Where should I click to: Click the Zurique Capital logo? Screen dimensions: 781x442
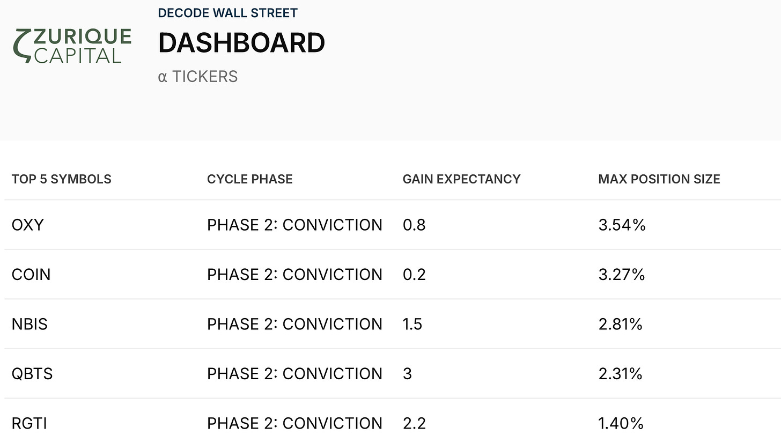[72, 46]
